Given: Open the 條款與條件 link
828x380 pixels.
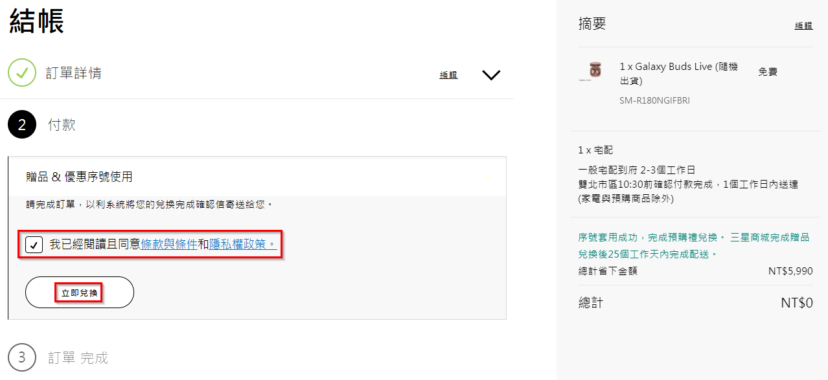Looking at the screenshot, I should [169, 245].
